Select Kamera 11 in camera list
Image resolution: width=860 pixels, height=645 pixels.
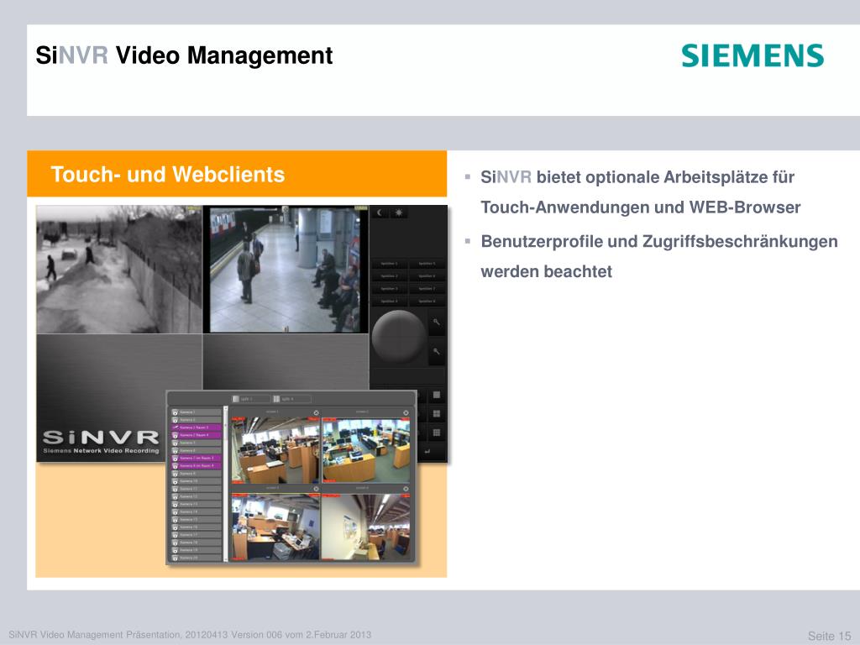point(197,489)
